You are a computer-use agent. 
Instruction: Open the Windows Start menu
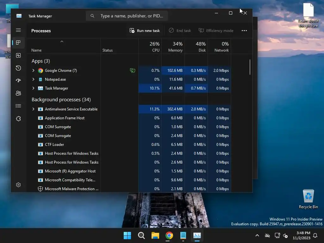coord(127,235)
